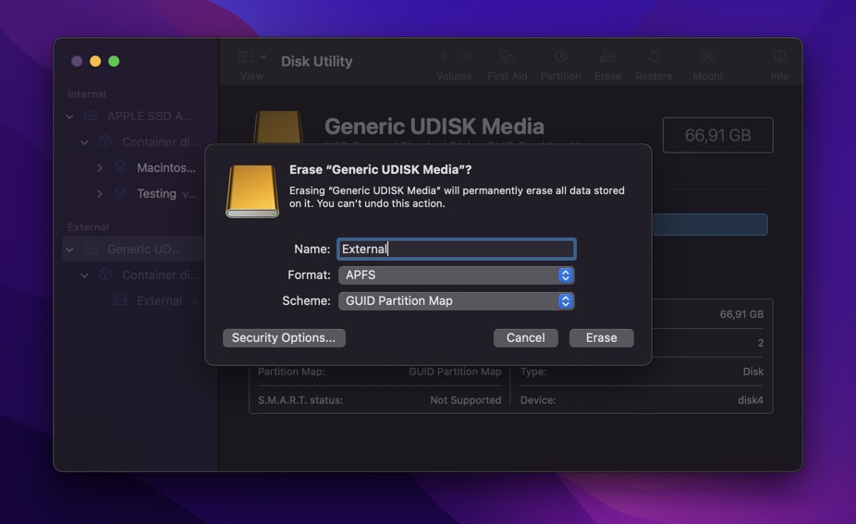This screenshot has height=524, width=856.
Task: Collapse the Generic UDISK tree chevron
Action: coord(70,250)
